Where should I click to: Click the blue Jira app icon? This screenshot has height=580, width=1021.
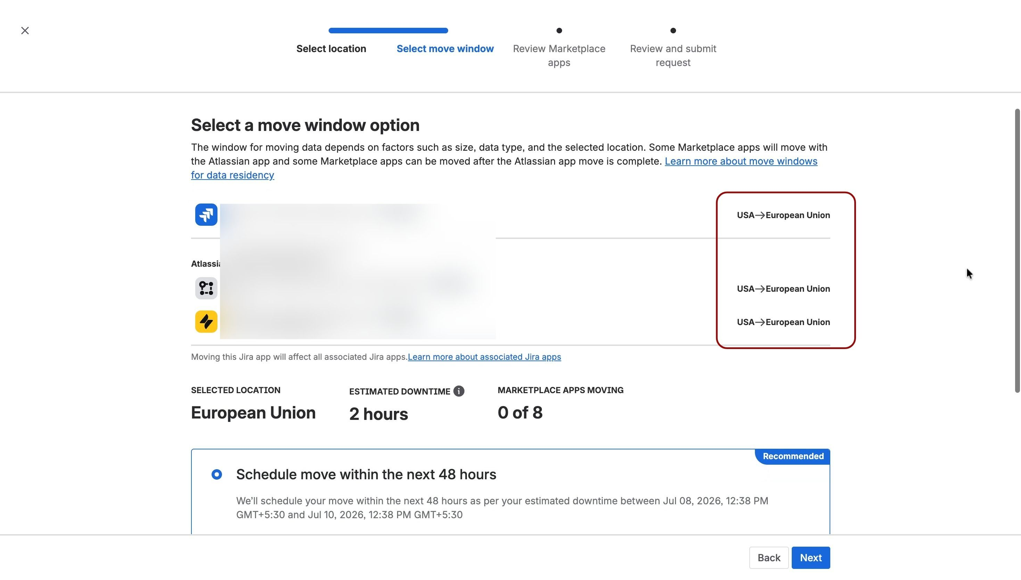(206, 215)
